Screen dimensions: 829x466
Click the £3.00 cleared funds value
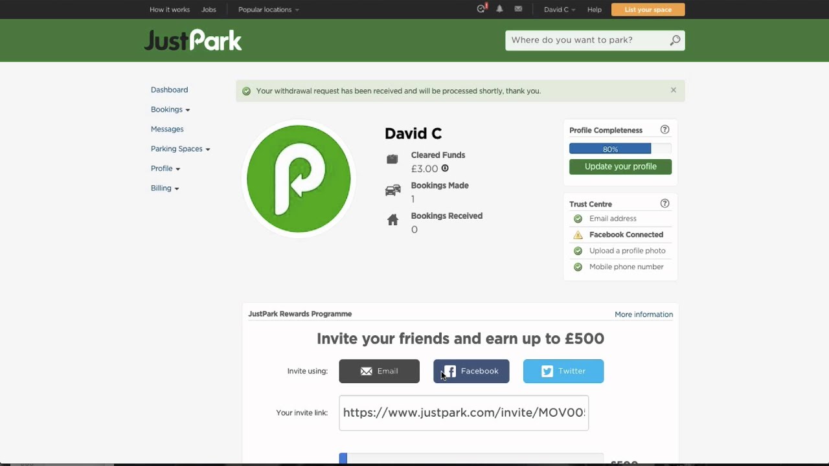click(x=425, y=169)
